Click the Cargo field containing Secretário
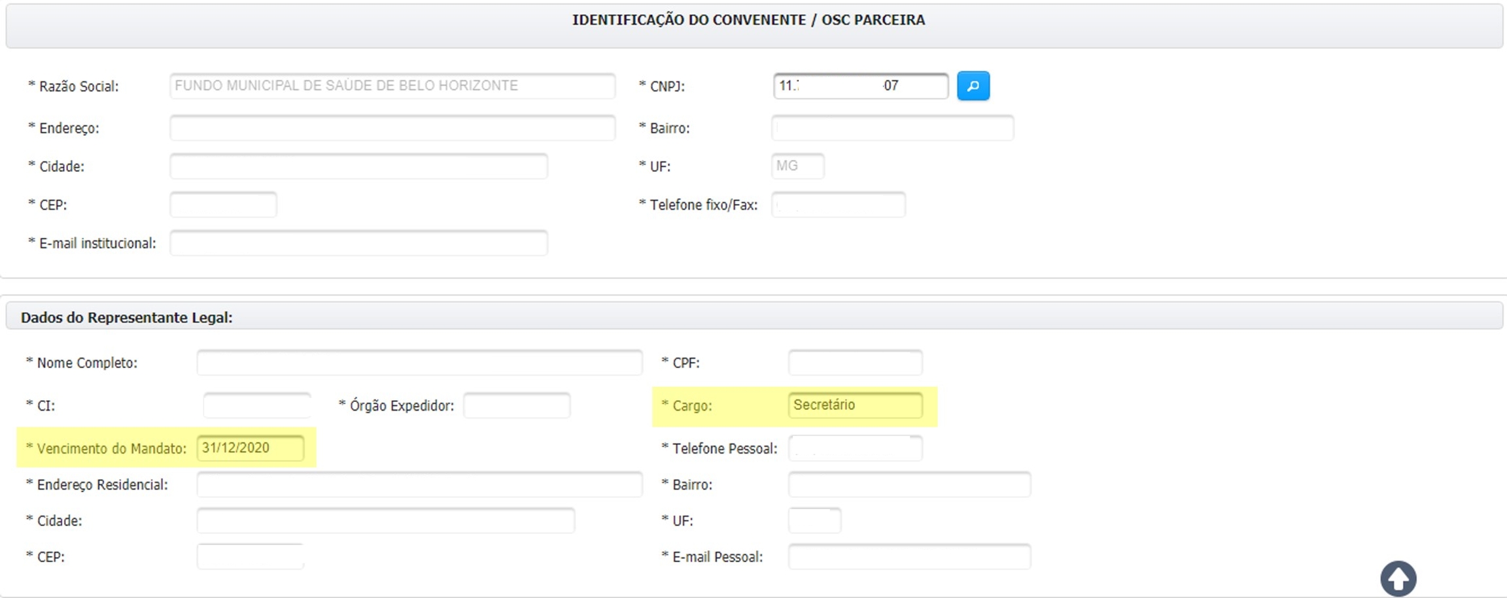Viewport: 1507px width, 598px height. point(855,405)
